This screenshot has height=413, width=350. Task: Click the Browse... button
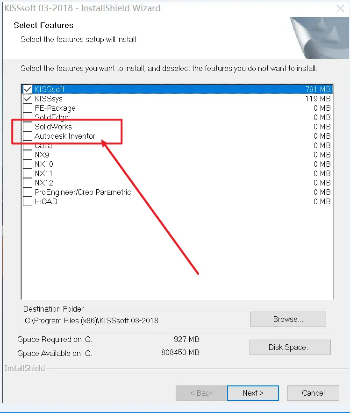[x=288, y=319]
